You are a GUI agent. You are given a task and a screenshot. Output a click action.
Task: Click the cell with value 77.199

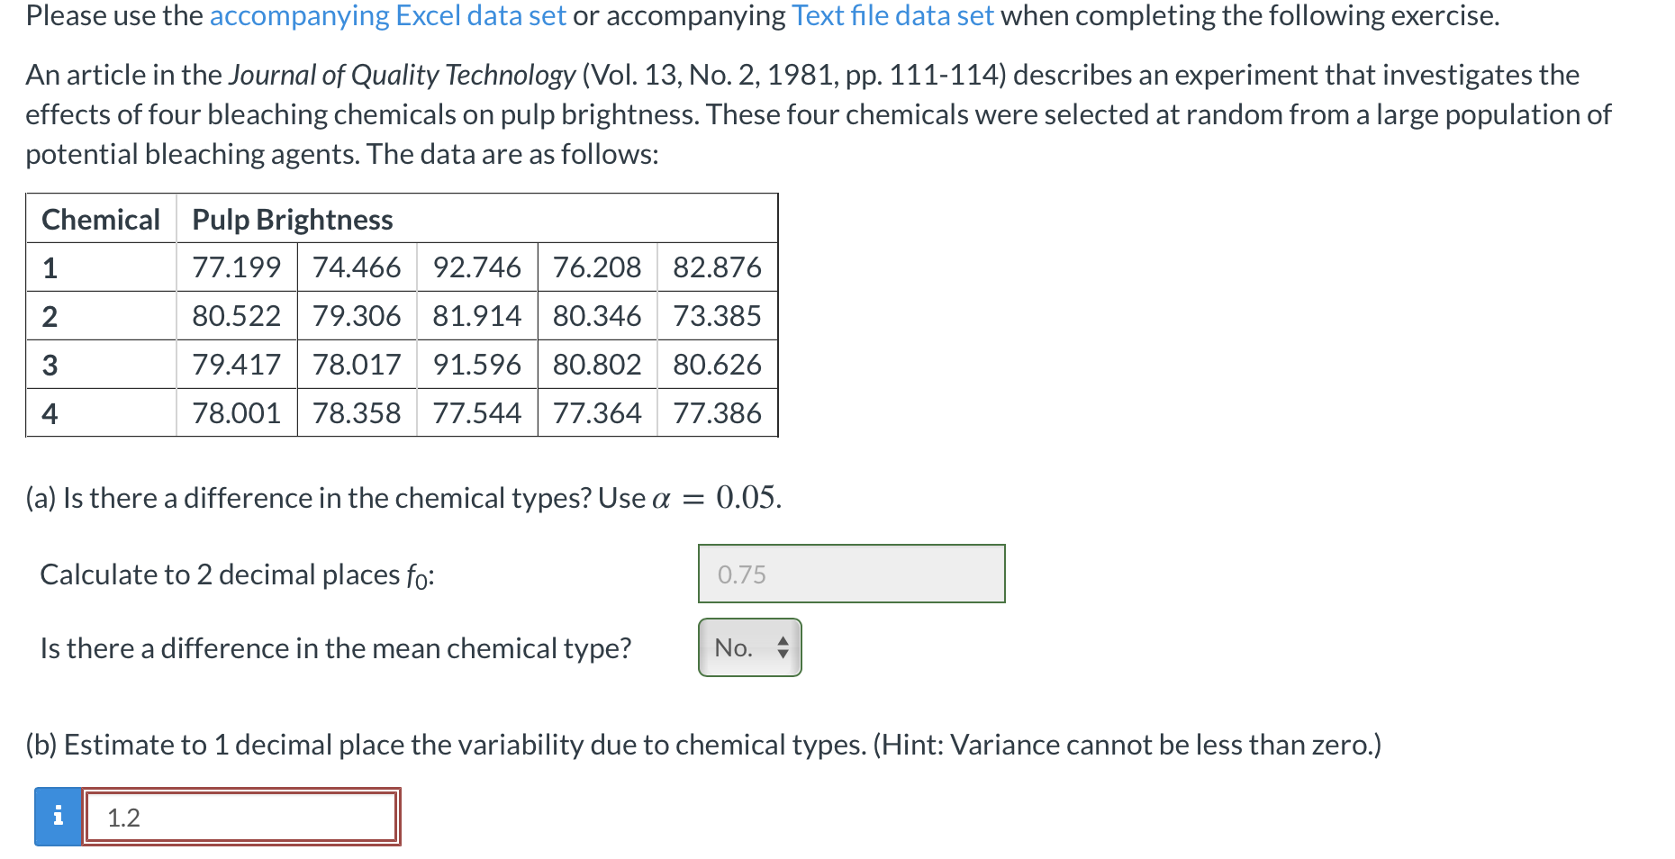236,267
